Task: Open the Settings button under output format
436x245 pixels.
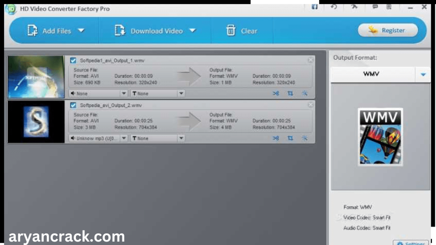Action: click(x=411, y=244)
